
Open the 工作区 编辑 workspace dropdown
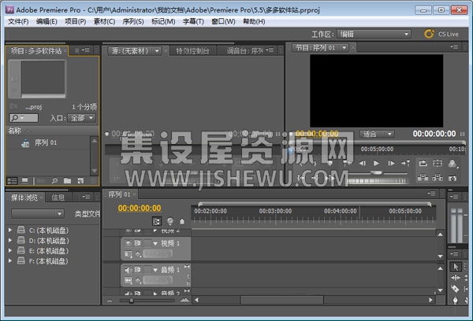coord(374,34)
